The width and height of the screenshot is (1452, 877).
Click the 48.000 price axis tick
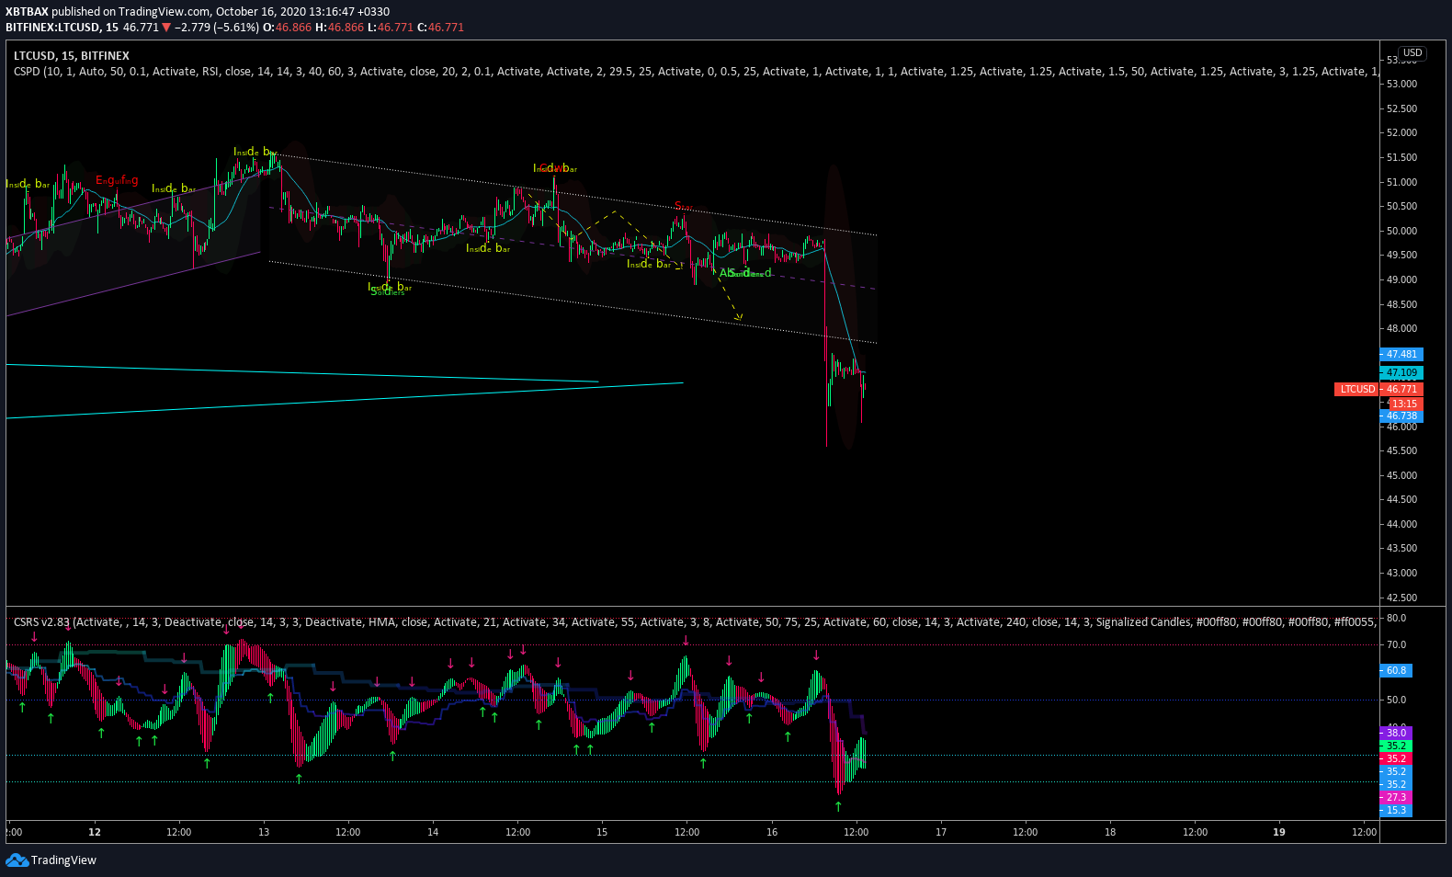(1401, 329)
